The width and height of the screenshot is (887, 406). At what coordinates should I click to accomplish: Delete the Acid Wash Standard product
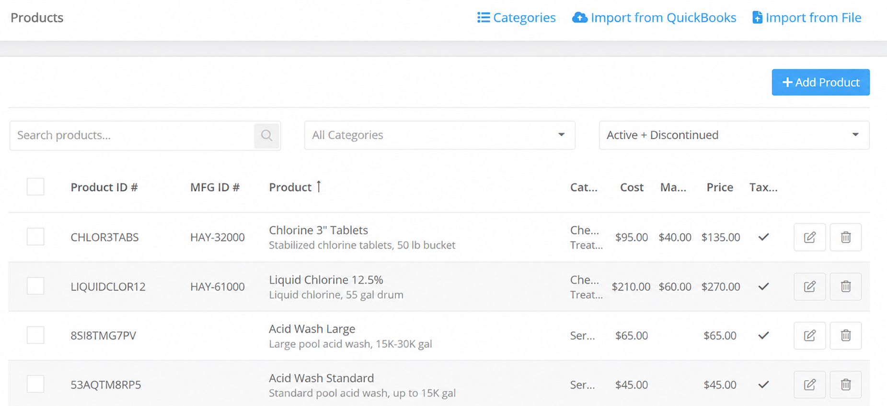point(846,384)
